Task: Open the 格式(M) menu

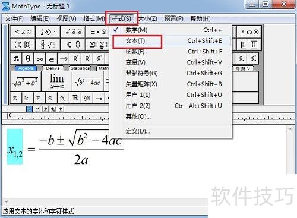Action: point(94,19)
